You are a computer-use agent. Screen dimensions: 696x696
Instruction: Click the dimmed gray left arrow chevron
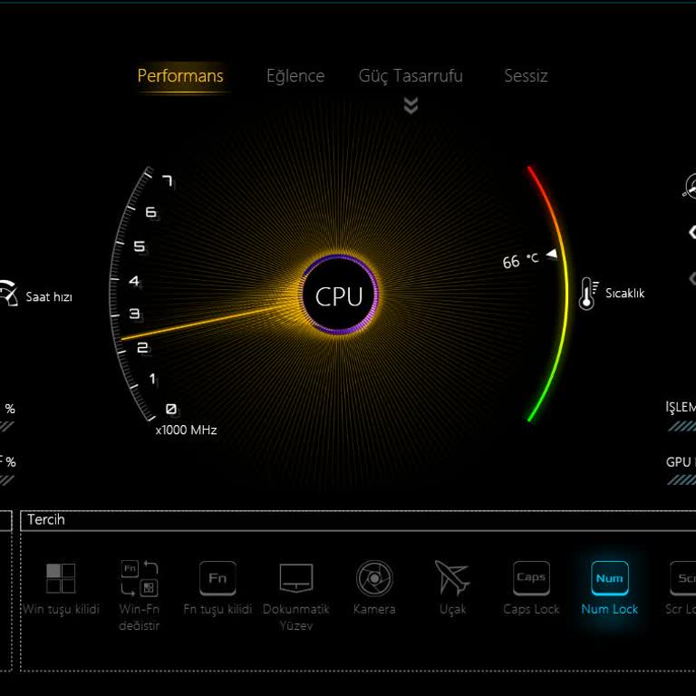pos(692,278)
